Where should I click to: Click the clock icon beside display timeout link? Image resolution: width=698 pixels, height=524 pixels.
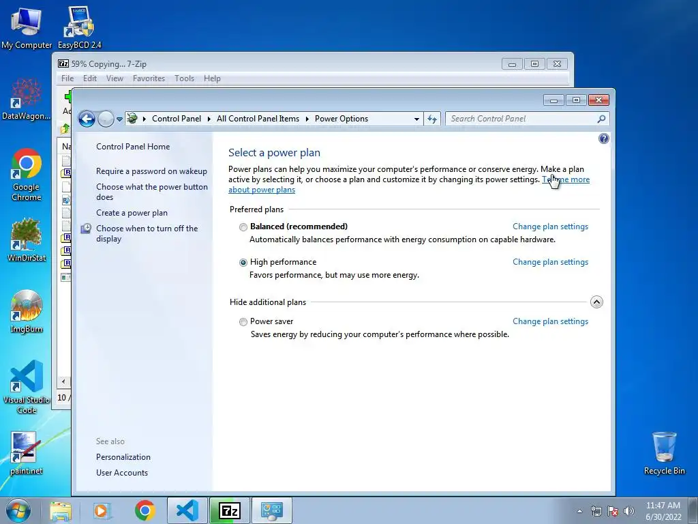(86, 229)
